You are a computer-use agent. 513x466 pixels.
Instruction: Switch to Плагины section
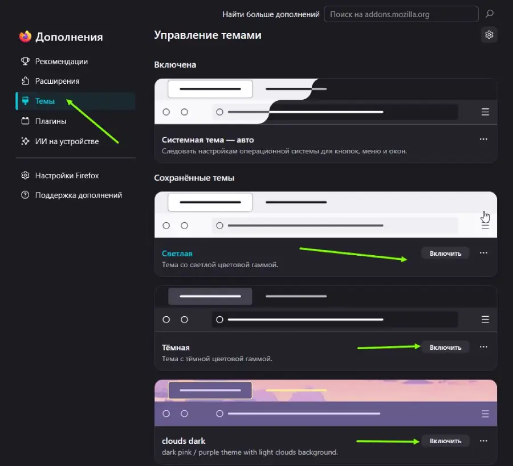(x=75, y=121)
